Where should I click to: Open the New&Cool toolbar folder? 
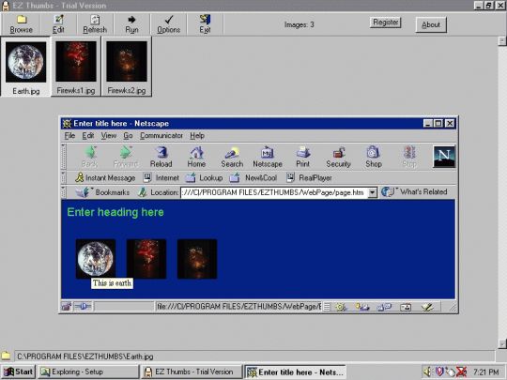[253, 177]
